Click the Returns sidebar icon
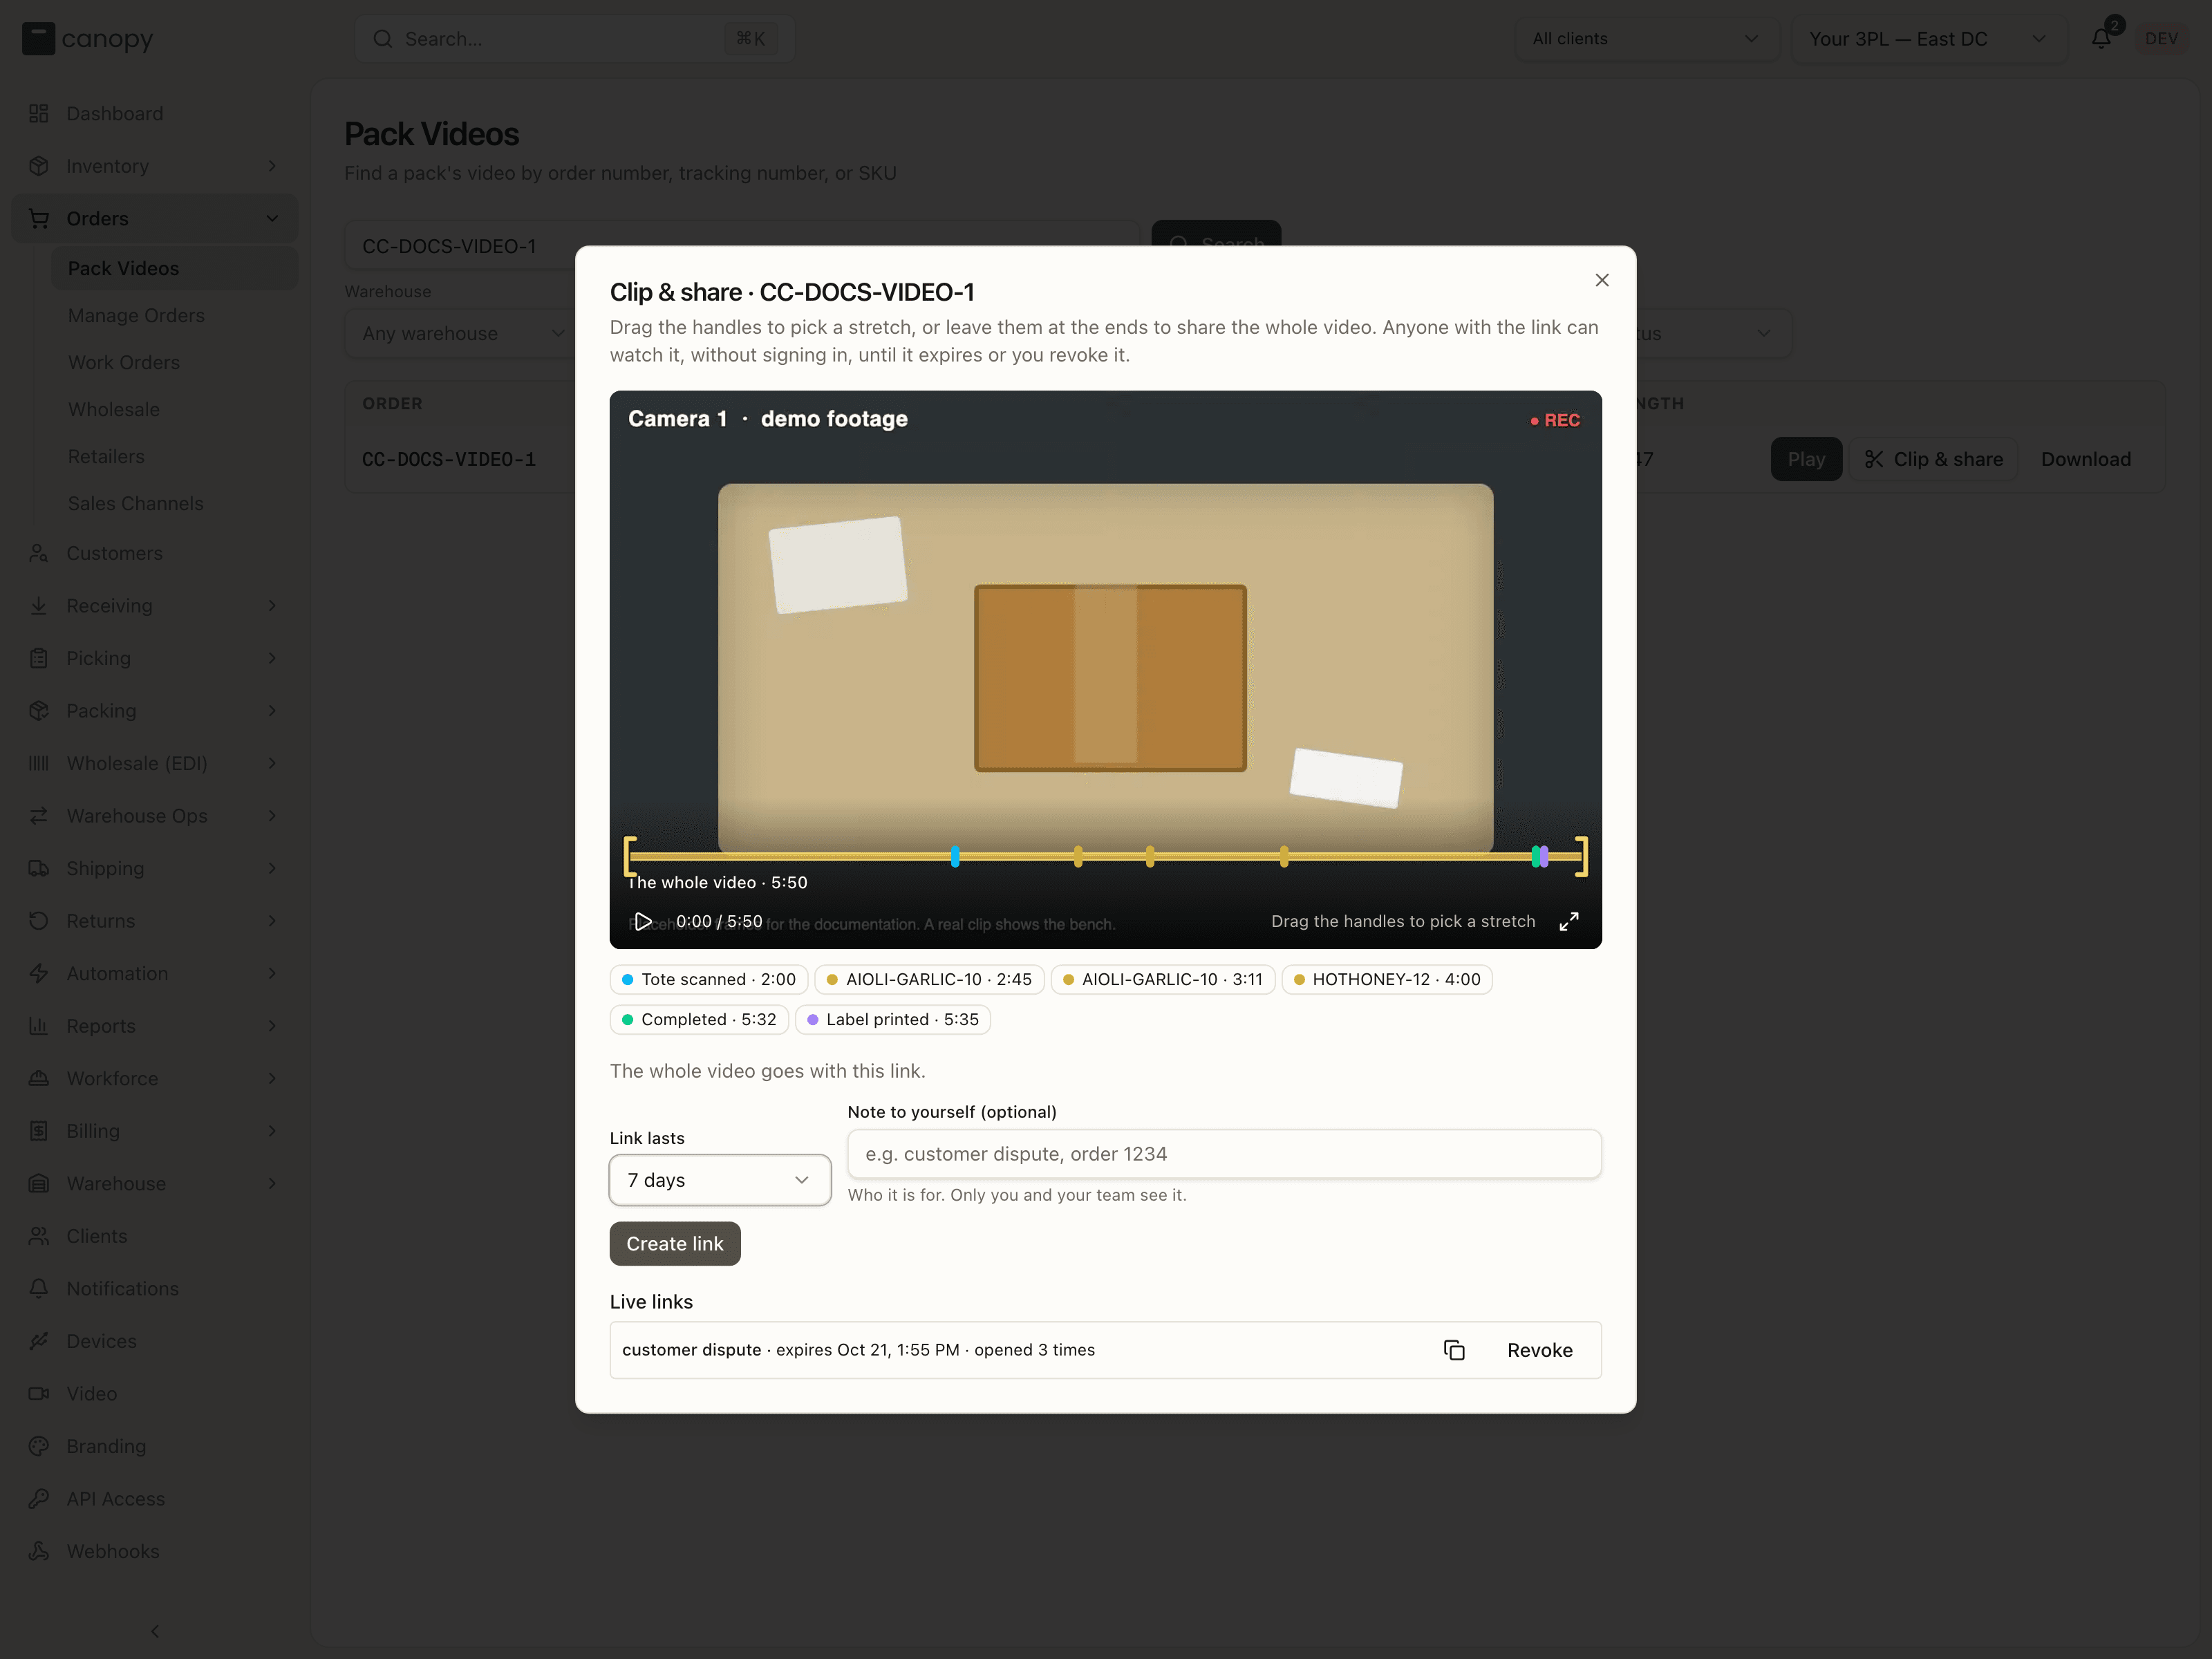 coord(39,921)
